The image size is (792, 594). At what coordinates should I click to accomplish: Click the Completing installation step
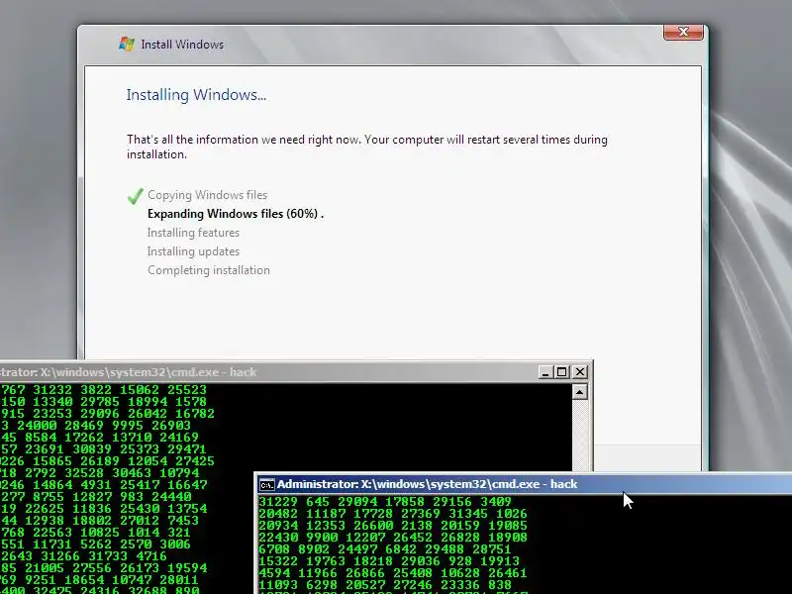pyautogui.click(x=209, y=270)
